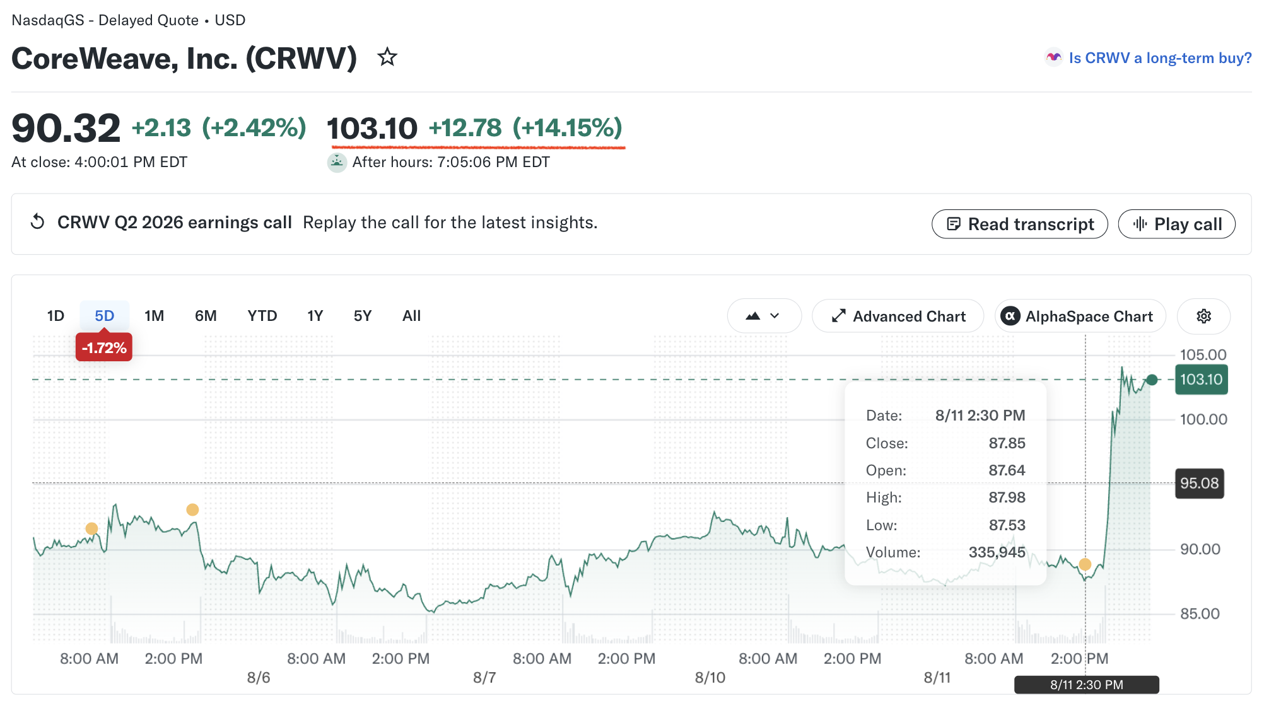Click the 85.00 y-axis label

(1200, 613)
